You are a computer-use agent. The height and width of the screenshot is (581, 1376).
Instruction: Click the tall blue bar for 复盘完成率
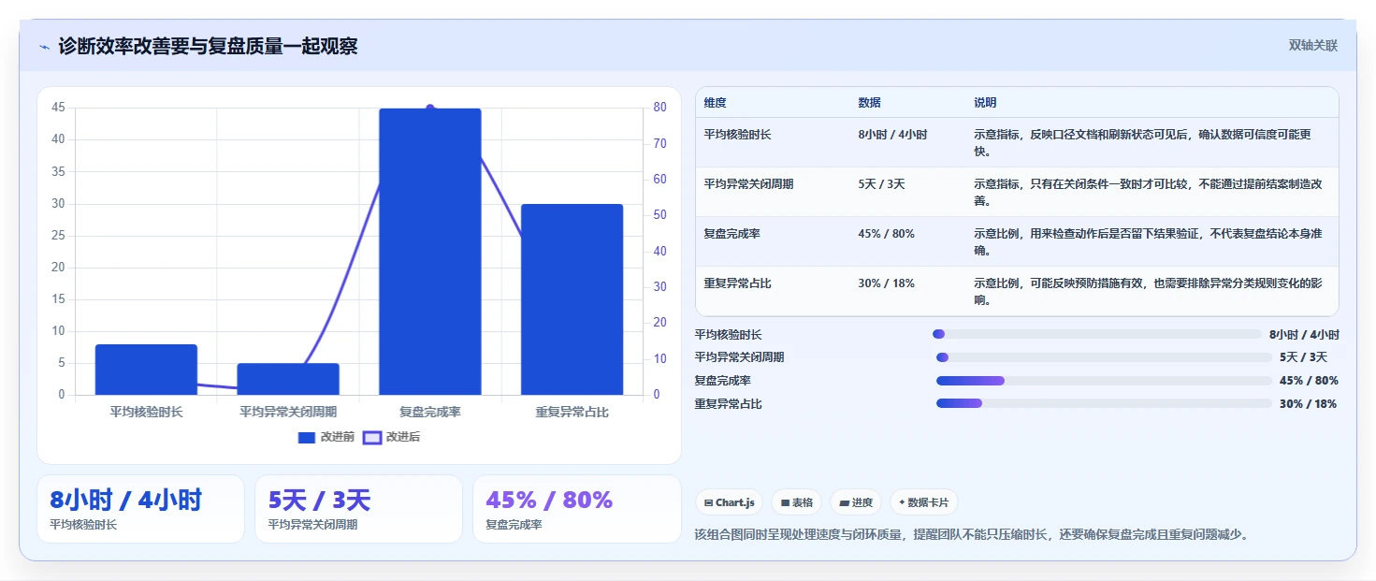pos(430,252)
